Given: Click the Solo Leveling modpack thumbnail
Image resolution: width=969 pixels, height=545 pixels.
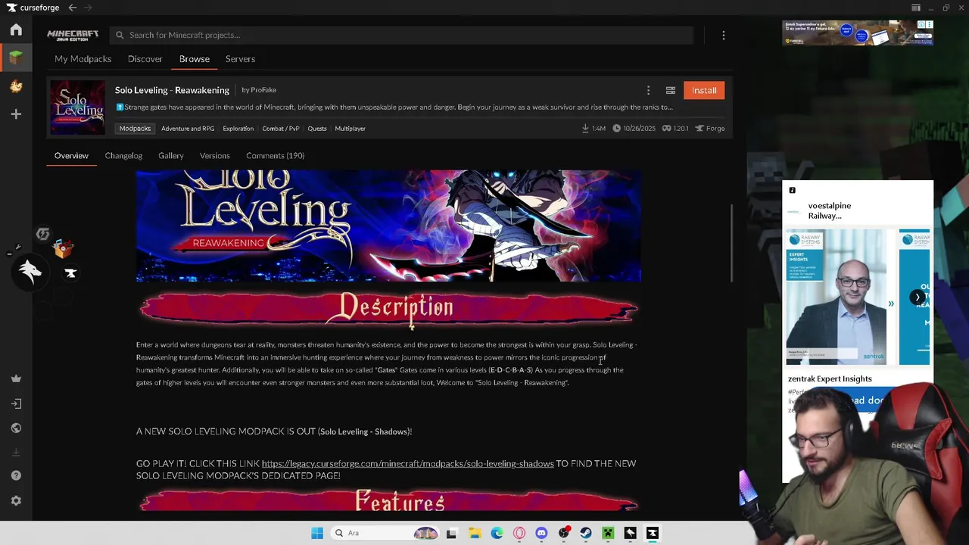Looking at the screenshot, I should click(78, 107).
